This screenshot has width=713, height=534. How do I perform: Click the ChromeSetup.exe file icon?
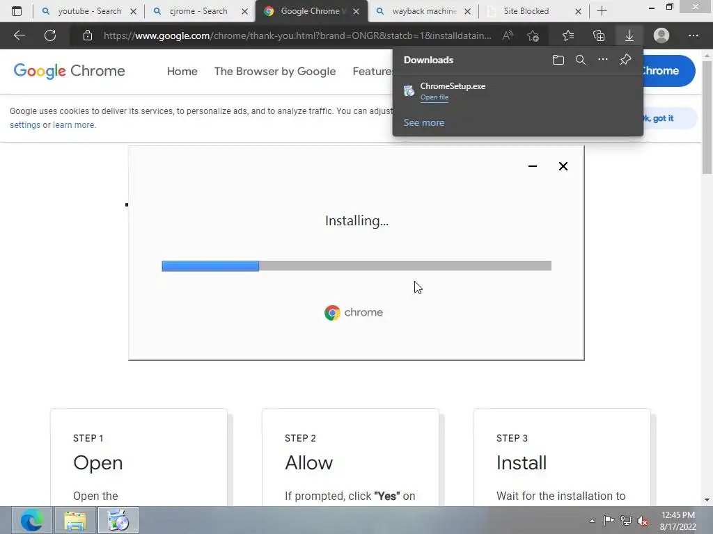tap(409, 91)
